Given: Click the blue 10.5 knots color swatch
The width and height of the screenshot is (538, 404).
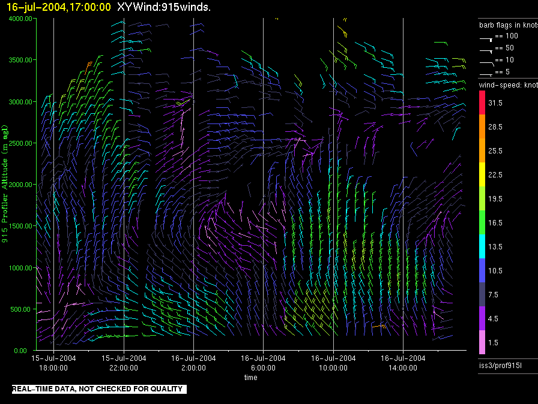Looking at the screenshot, I should click(x=482, y=270).
